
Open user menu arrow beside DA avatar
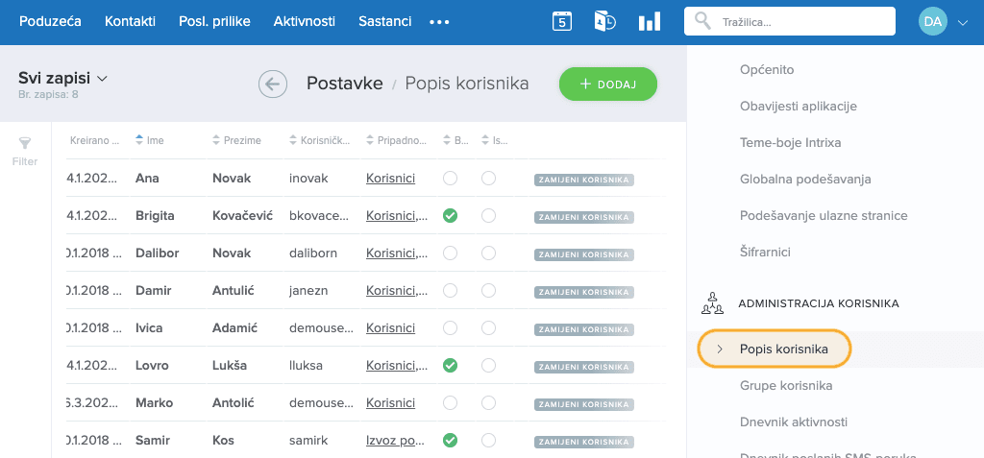(x=963, y=22)
